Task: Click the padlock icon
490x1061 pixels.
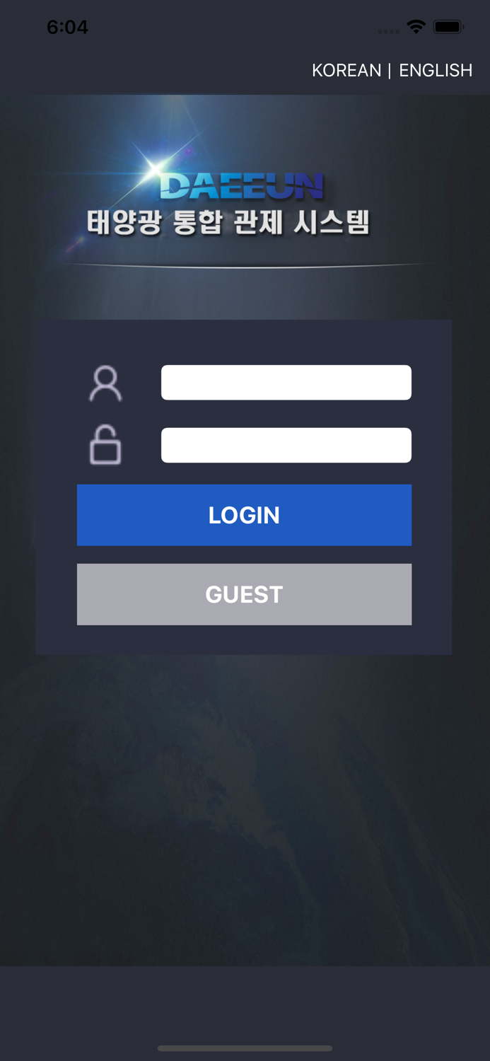Action: tap(105, 445)
